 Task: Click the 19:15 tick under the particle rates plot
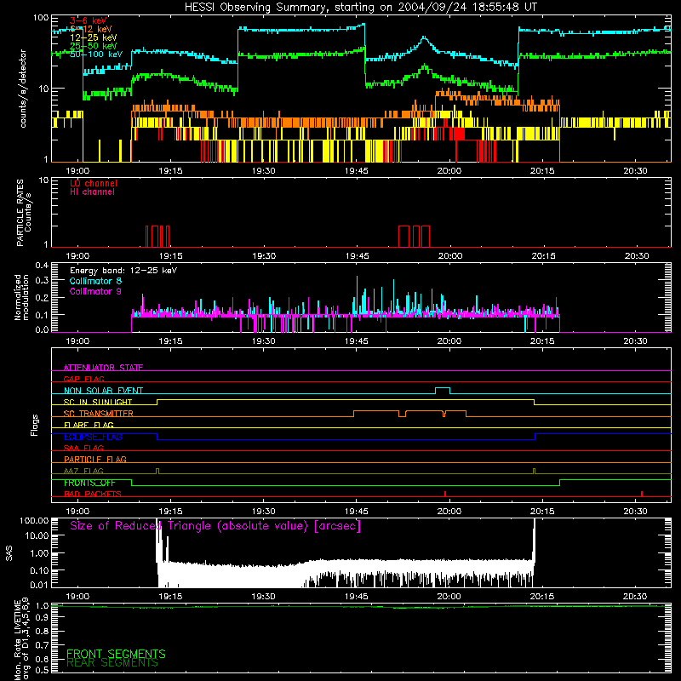click(170, 256)
